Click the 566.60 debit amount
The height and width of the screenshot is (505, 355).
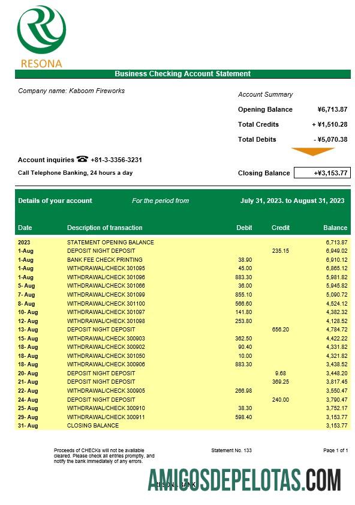pyautogui.click(x=243, y=304)
